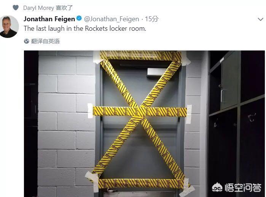
Task: Open the caution-taped door photo
Action: tap(144, 124)
